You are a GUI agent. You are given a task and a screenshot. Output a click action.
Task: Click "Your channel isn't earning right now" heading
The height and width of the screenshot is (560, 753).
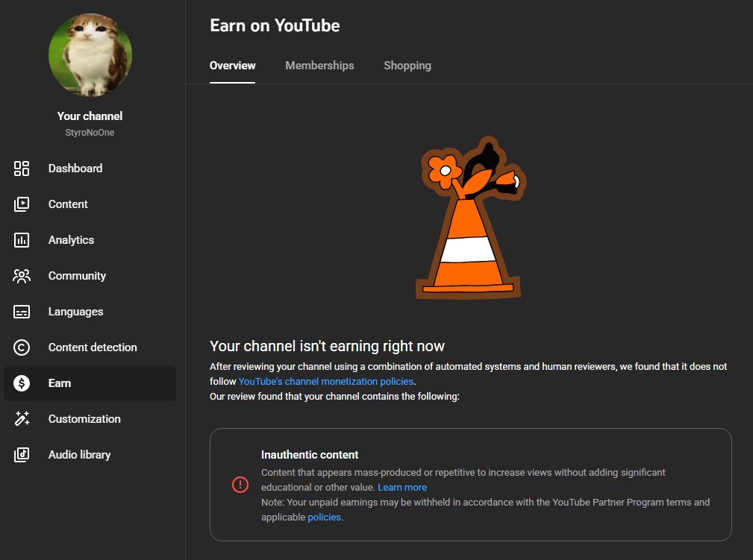327,346
